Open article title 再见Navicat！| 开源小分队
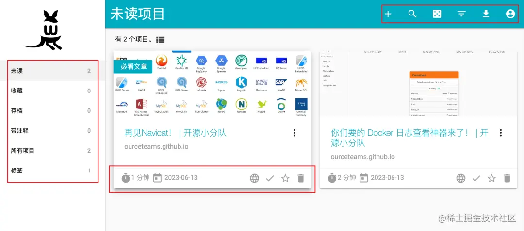The width and height of the screenshot is (524, 231). pos(176,133)
